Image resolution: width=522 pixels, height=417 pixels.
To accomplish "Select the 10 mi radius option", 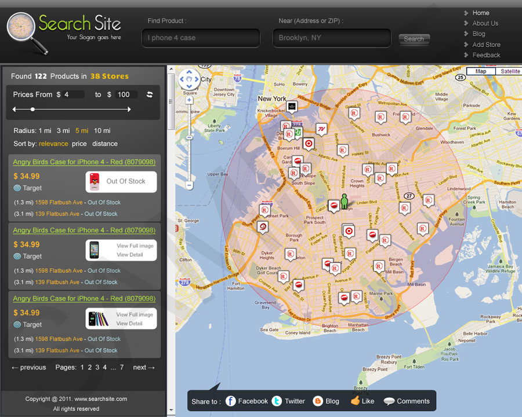I will click(x=102, y=131).
